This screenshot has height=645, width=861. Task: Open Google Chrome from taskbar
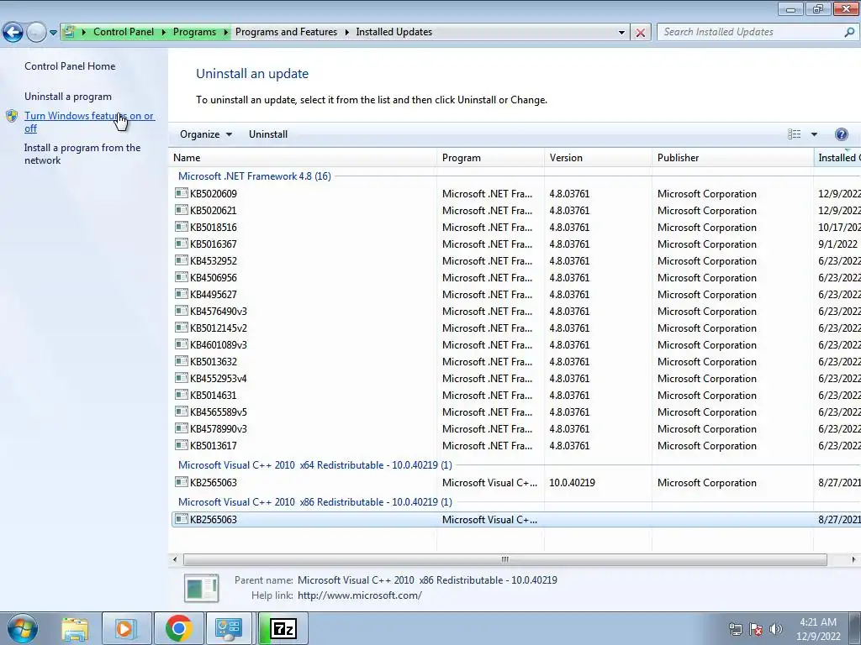coord(178,628)
